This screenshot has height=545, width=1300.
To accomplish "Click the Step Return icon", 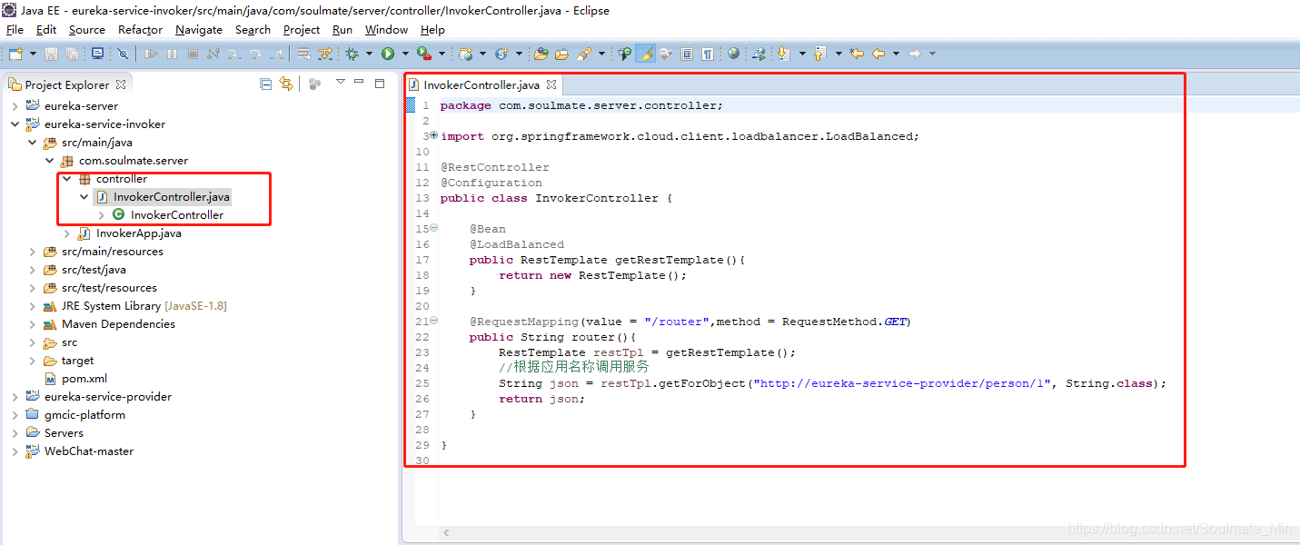I will (x=277, y=54).
